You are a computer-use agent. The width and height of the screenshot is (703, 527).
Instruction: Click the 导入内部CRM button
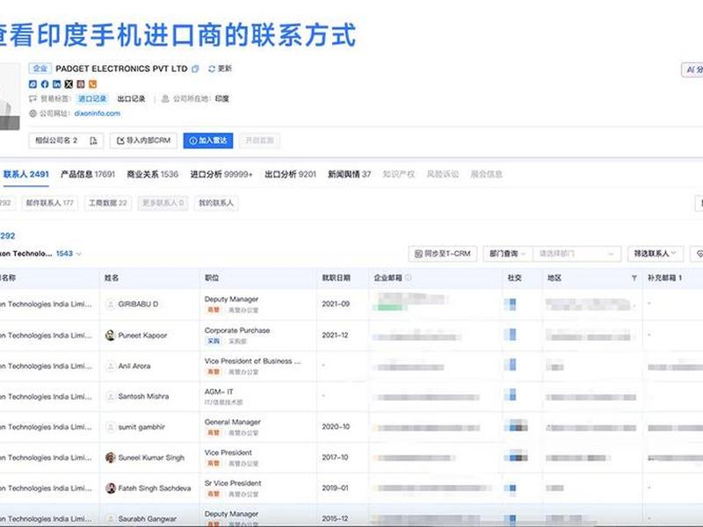click(x=143, y=141)
